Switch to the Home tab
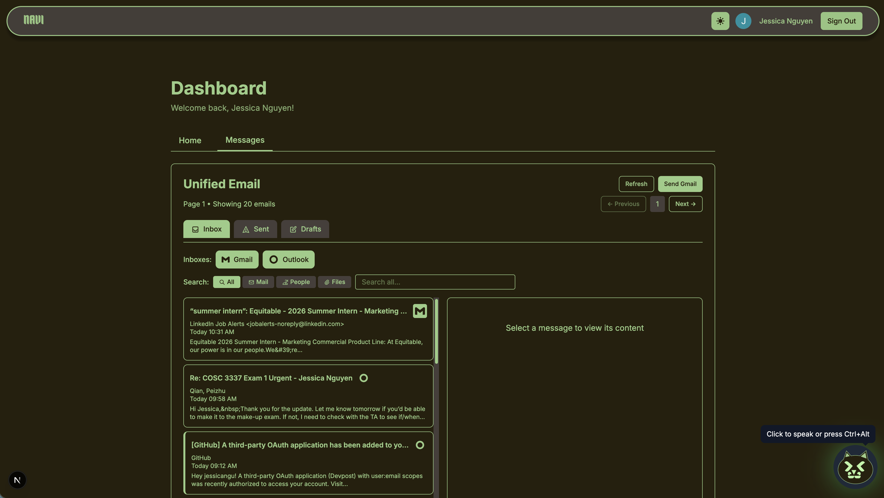Screen dimensions: 884x498 (190, 140)
